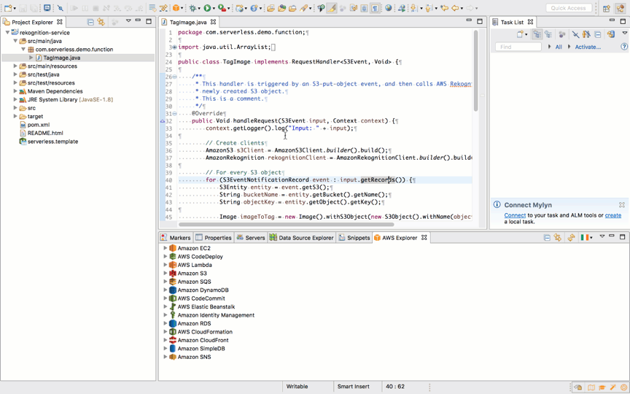Viewport: 630px width, 394px height.
Task: Click the Quick Access search field
Action: click(569, 8)
